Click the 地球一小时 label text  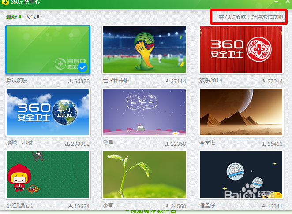coord(19,143)
